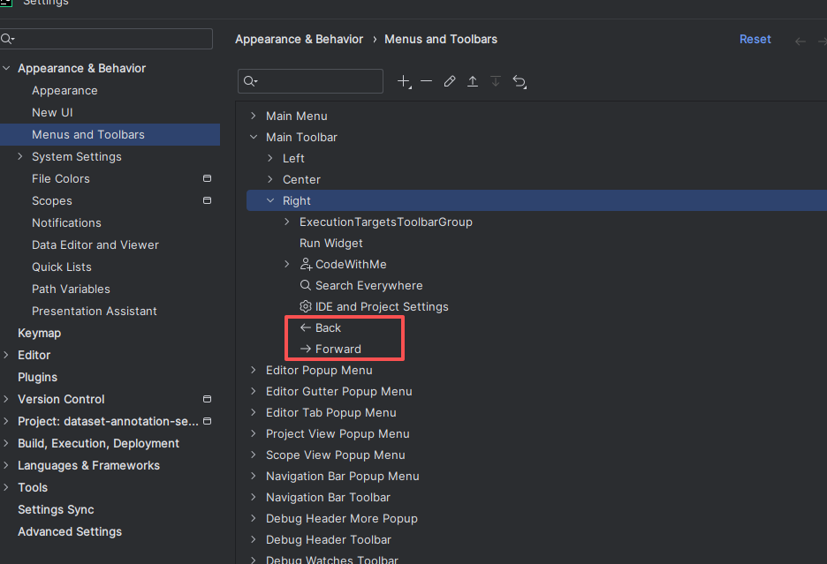Screen dimensions: 827x564
Task: Expand the Left toolbar group
Action: [x=270, y=158]
